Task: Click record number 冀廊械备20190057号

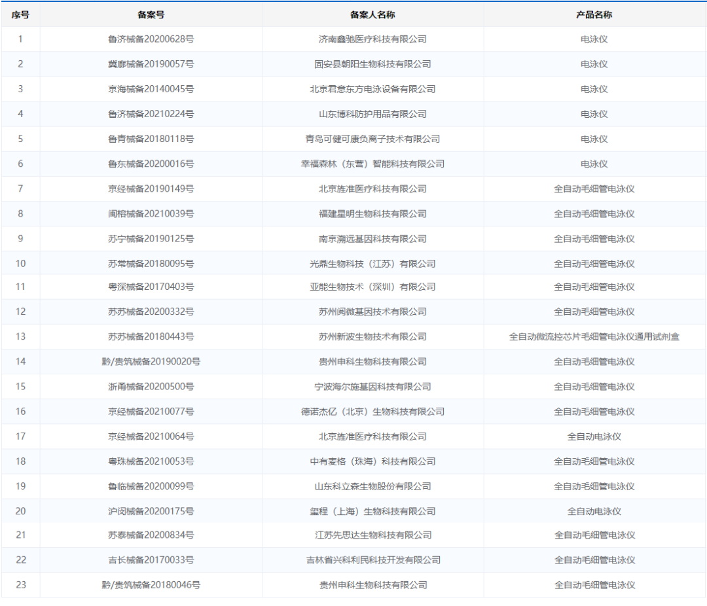Action: (151, 64)
